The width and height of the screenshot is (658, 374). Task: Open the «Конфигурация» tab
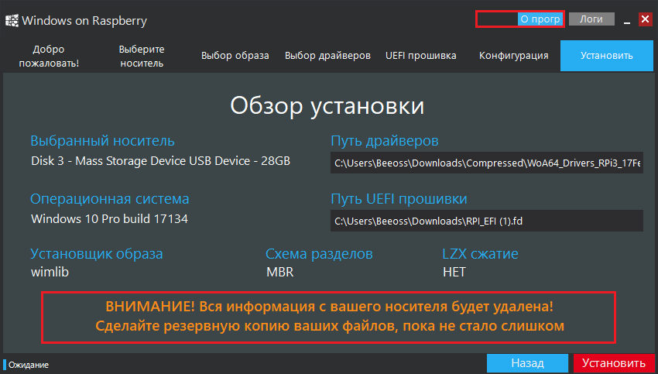(513, 56)
